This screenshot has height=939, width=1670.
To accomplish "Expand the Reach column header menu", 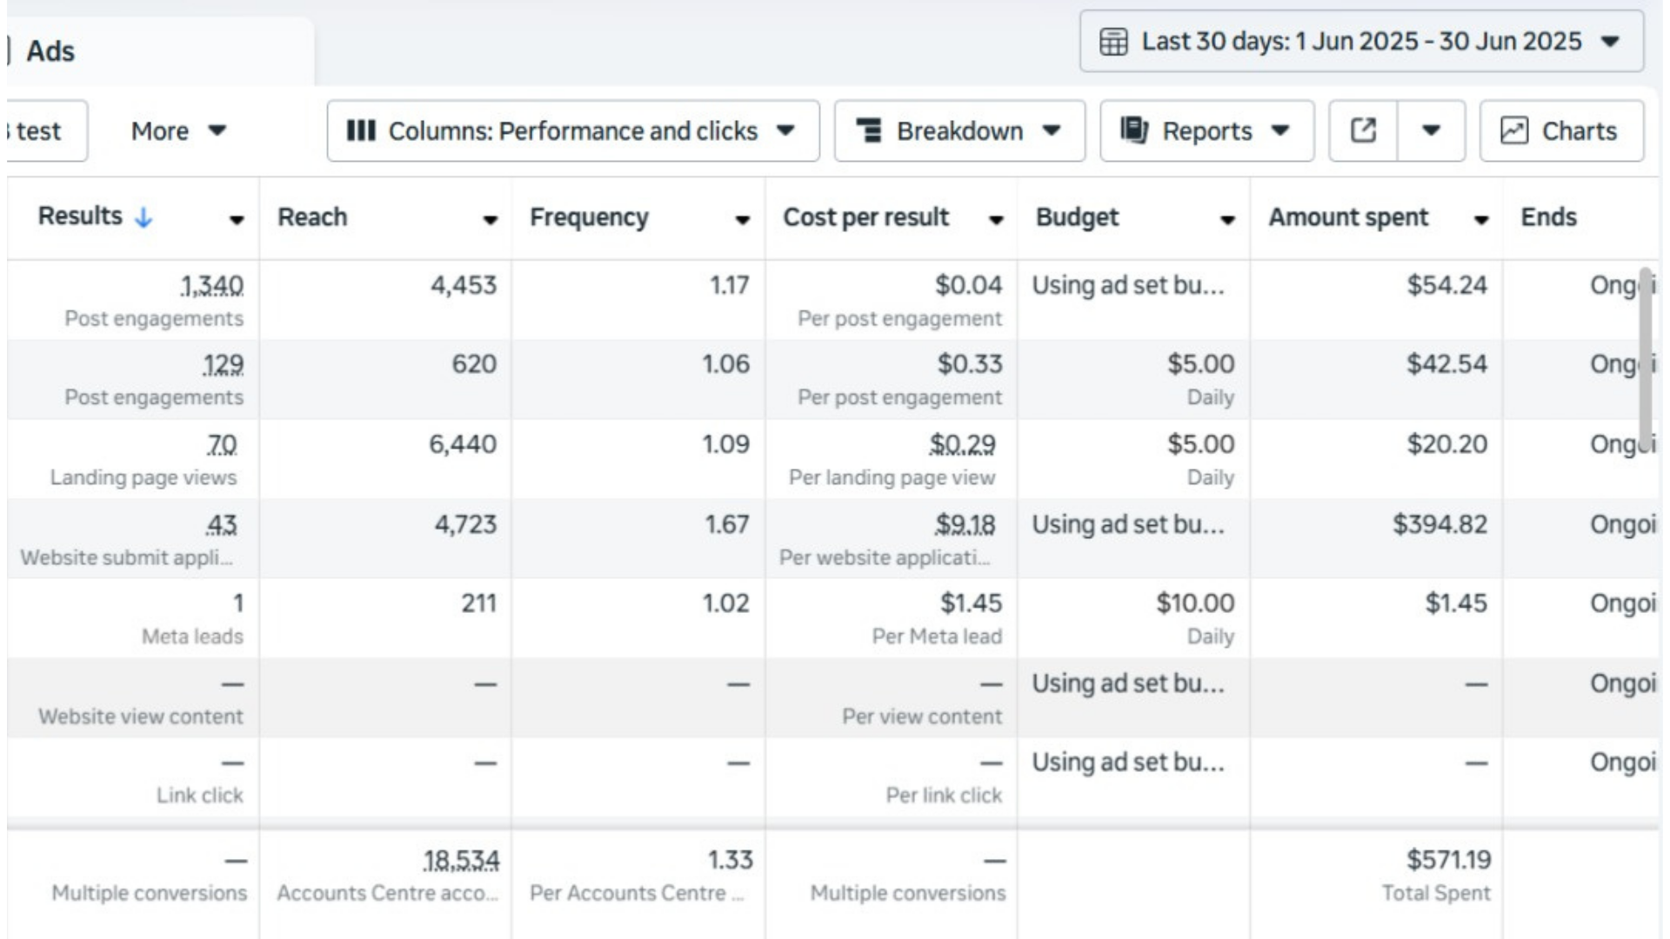I will pos(490,220).
